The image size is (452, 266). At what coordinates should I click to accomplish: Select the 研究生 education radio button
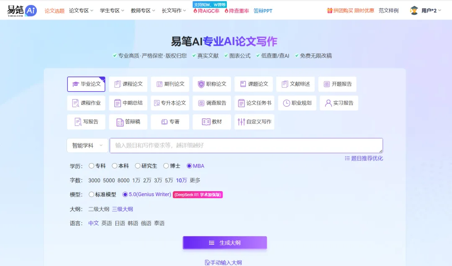pyautogui.click(x=138, y=166)
